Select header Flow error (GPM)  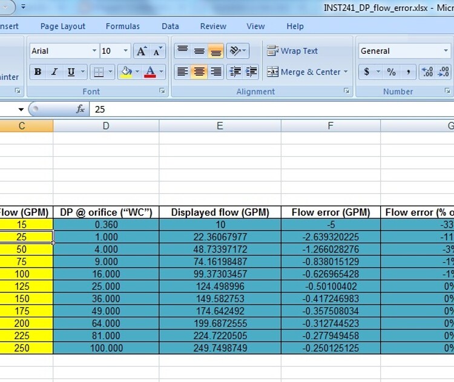point(331,212)
